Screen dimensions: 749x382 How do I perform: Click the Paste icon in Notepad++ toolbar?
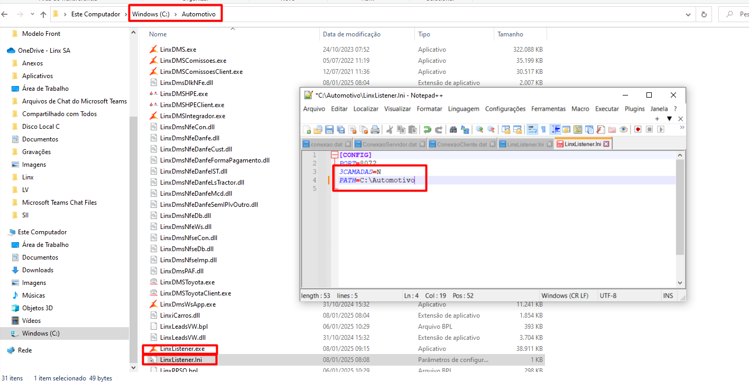click(x=413, y=129)
